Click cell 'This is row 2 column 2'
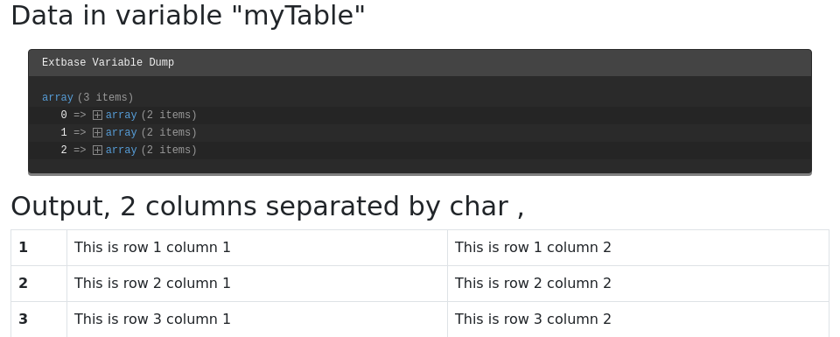This screenshot has width=840, height=337. coord(638,284)
